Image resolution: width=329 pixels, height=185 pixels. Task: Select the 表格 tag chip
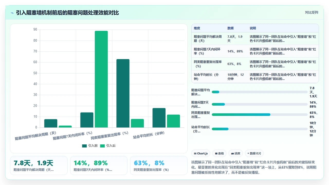220,153
